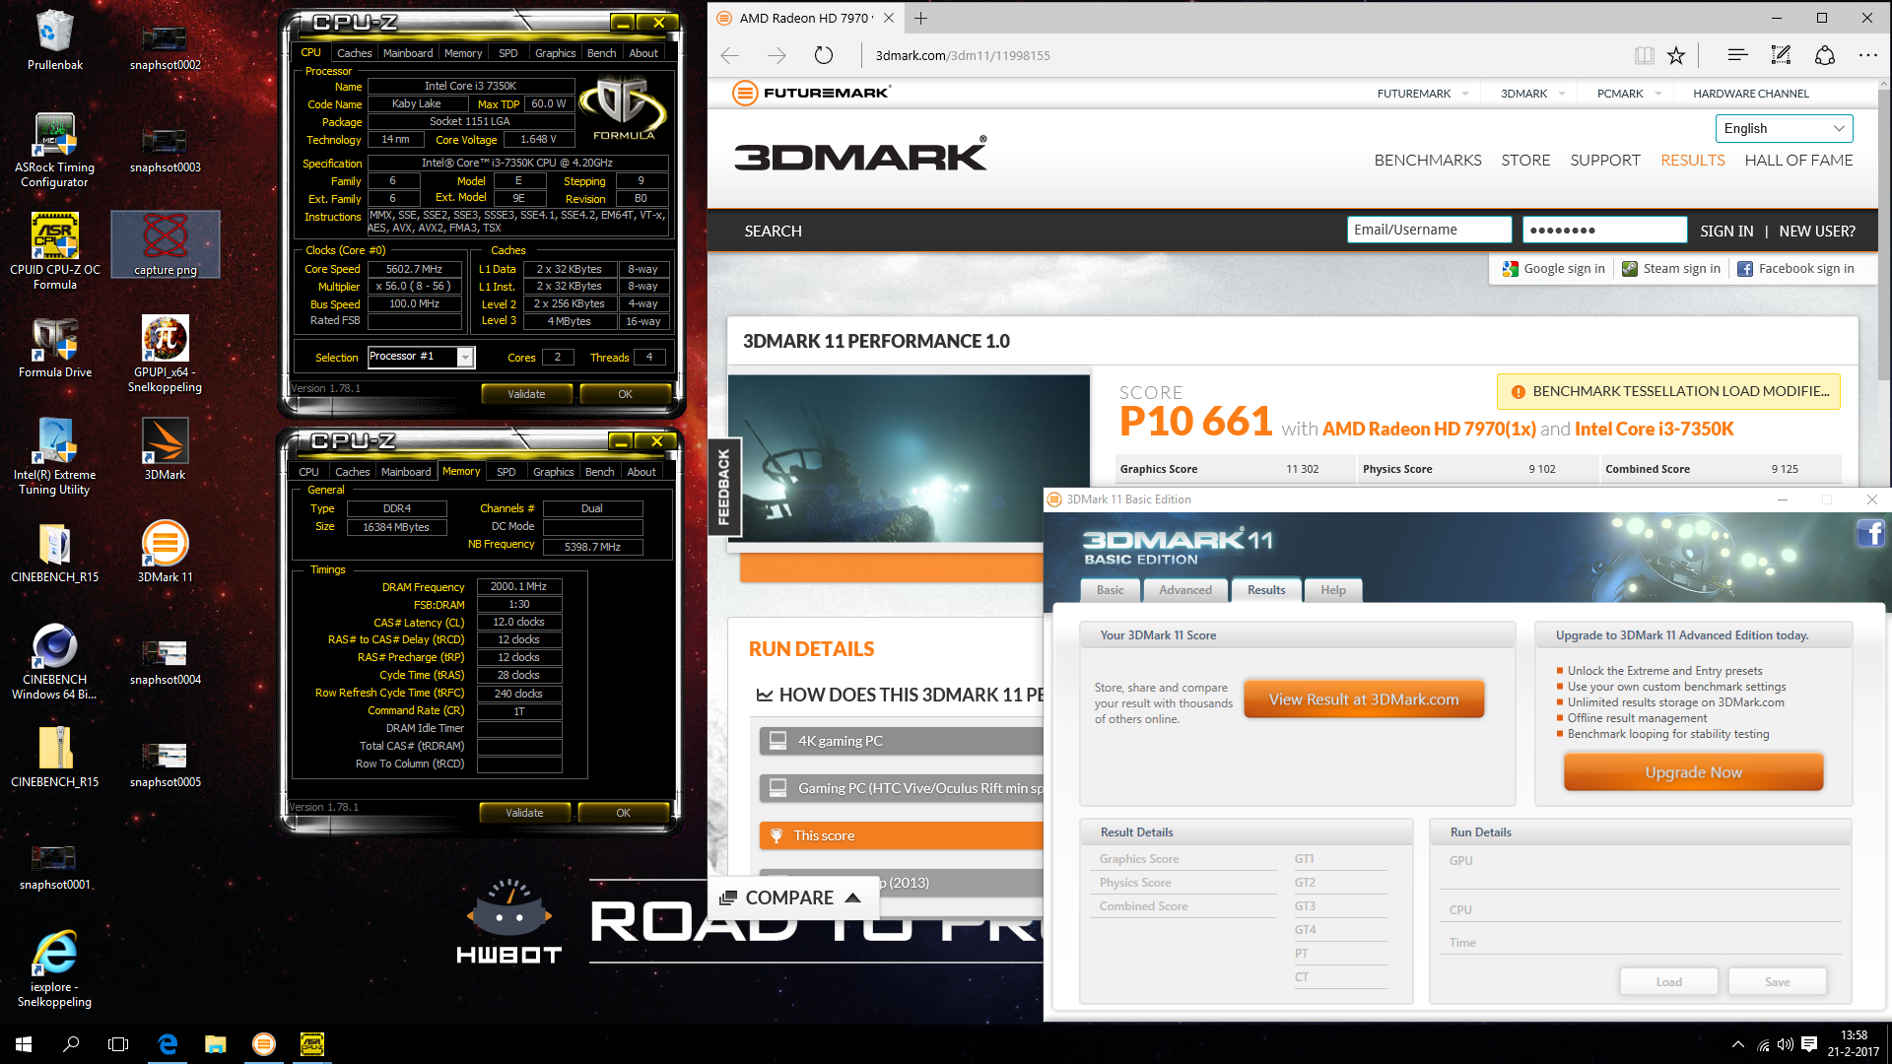The image size is (1892, 1064).
Task: Open Formula Drive desktop icon
Action: [x=54, y=349]
